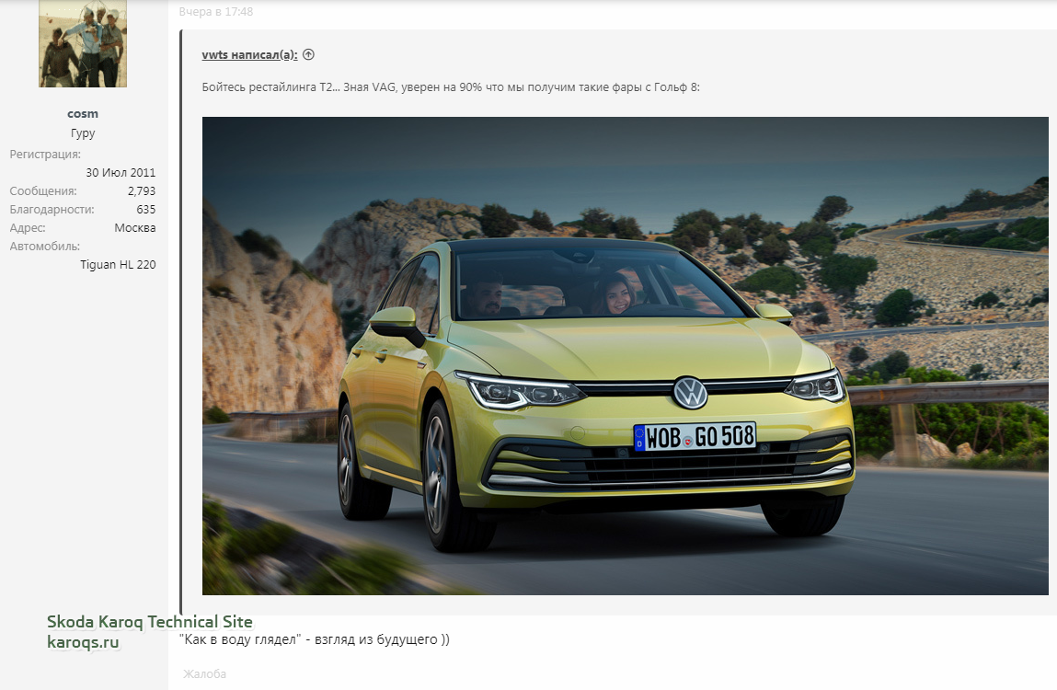Click the VW logo on the car grille
Viewport: 1057px width, 690px height.
click(x=690, y=393)
